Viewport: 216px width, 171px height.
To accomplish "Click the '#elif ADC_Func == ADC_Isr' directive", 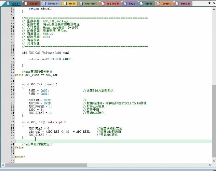I will [36, 75].
